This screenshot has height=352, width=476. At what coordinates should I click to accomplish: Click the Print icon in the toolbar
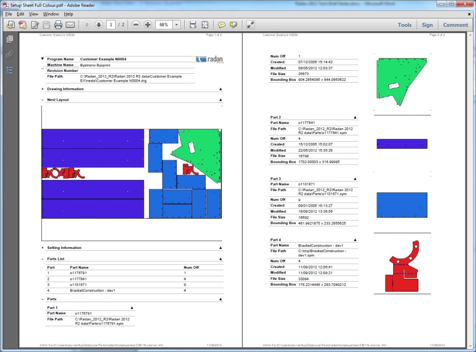(58, 25)
